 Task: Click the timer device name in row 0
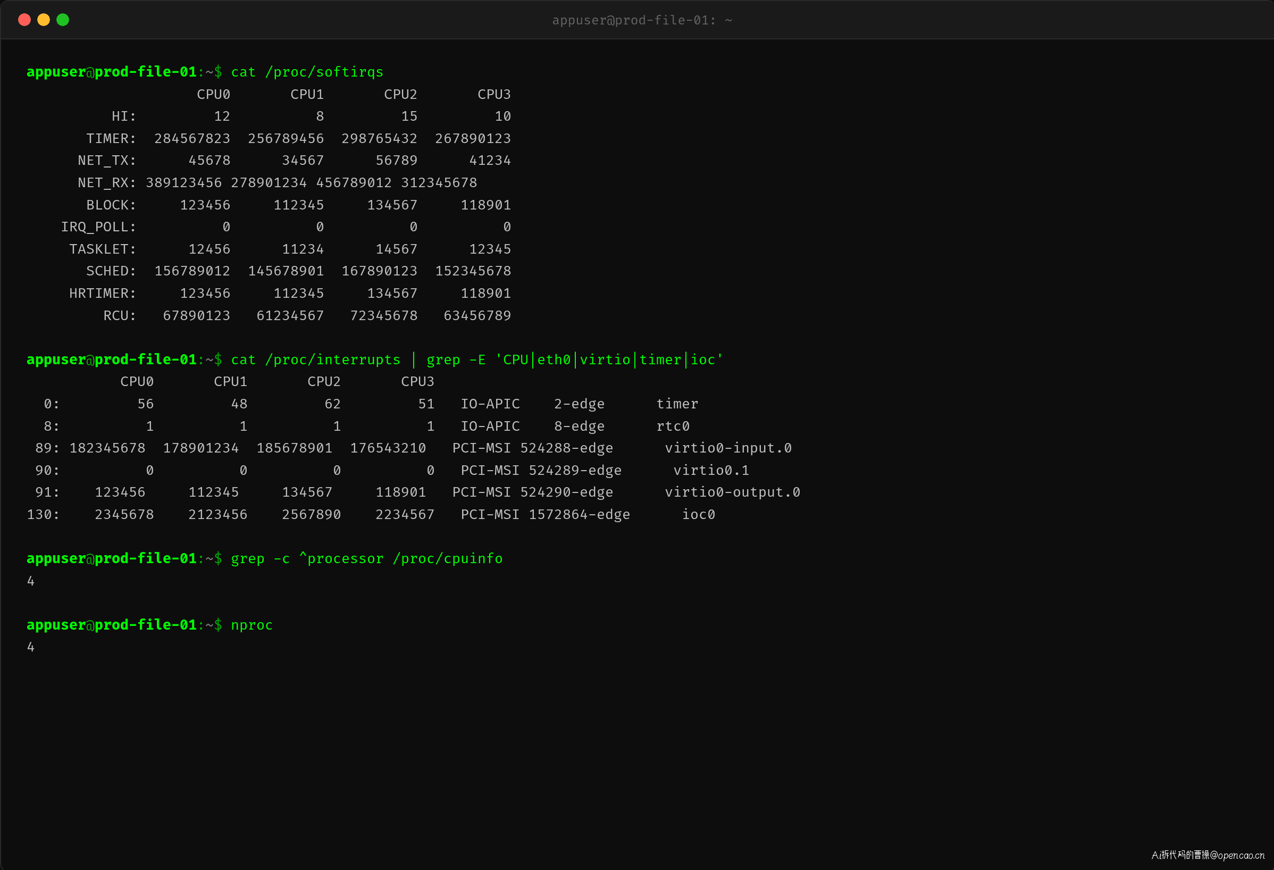tap(677, 404)
